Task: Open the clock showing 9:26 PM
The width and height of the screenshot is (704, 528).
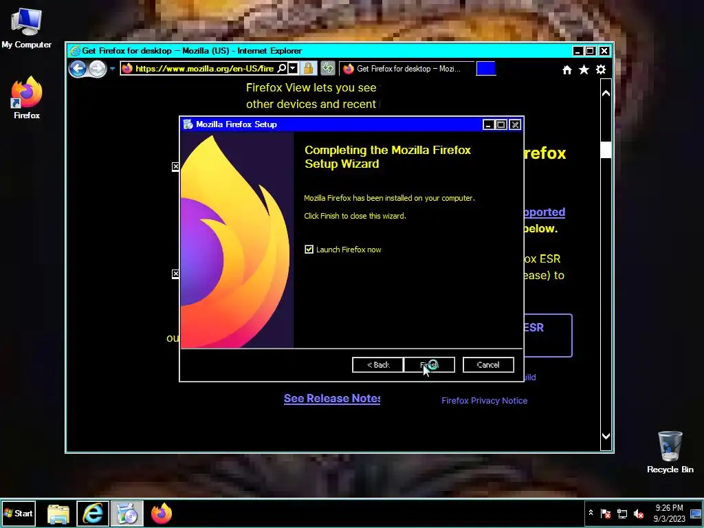Action: (x=669, y=513)
